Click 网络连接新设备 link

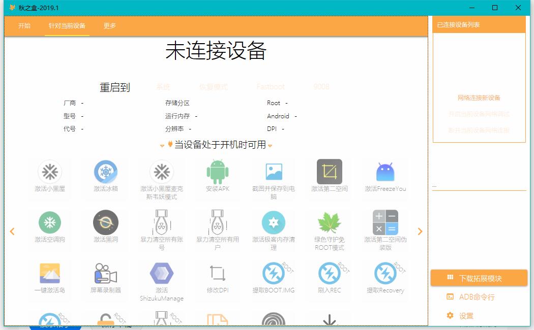(x=479, y=98)
